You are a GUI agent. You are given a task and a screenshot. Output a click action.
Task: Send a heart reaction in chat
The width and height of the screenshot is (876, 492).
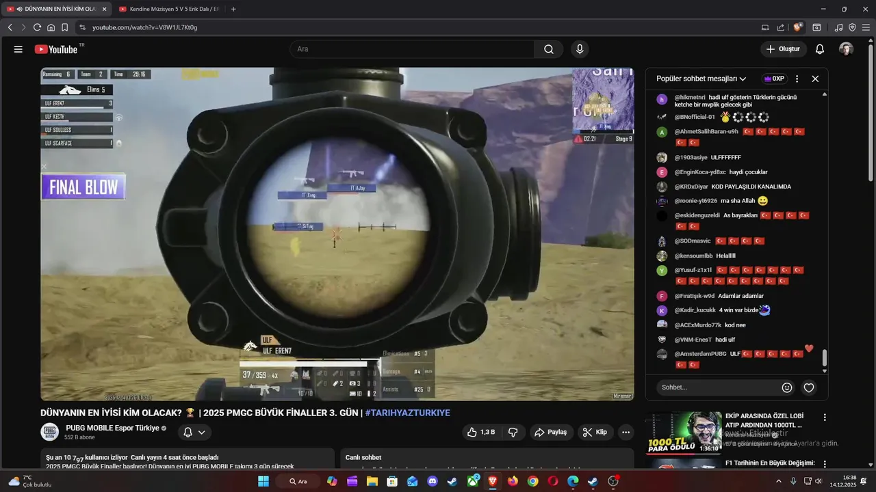[809, 387]
